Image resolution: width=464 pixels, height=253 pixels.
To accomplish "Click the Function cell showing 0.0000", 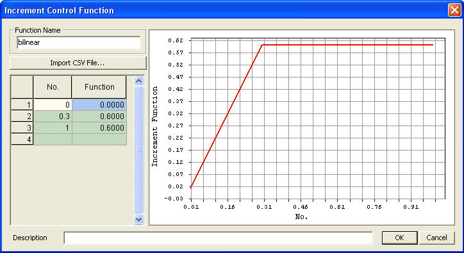I will click(x=99, y=105).
